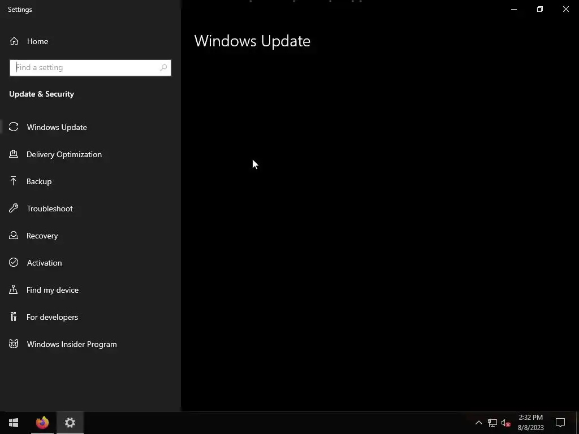The height and width of the screenshot is (434, 579).
Task: Click the Delivery Optimization icon
Action: point(14,154)
